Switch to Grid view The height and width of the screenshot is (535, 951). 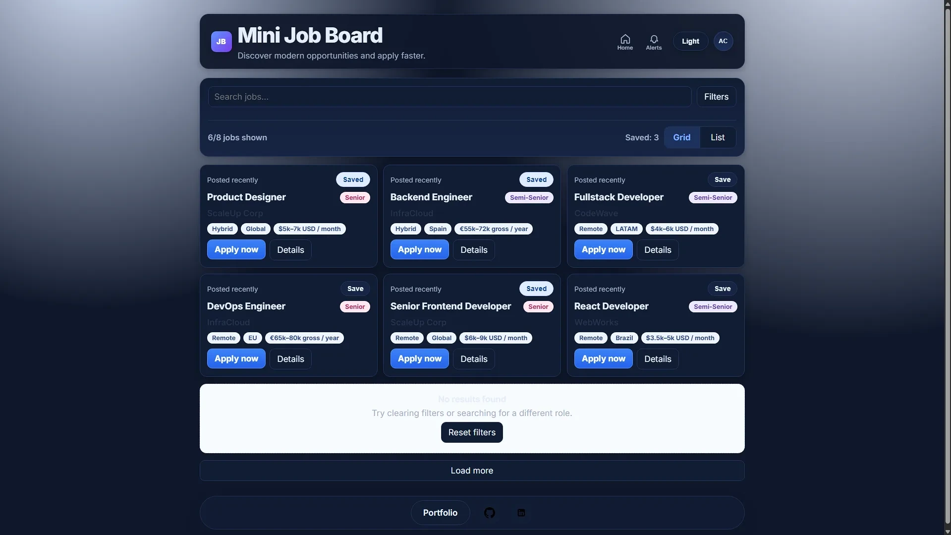(x=681, y=137)
